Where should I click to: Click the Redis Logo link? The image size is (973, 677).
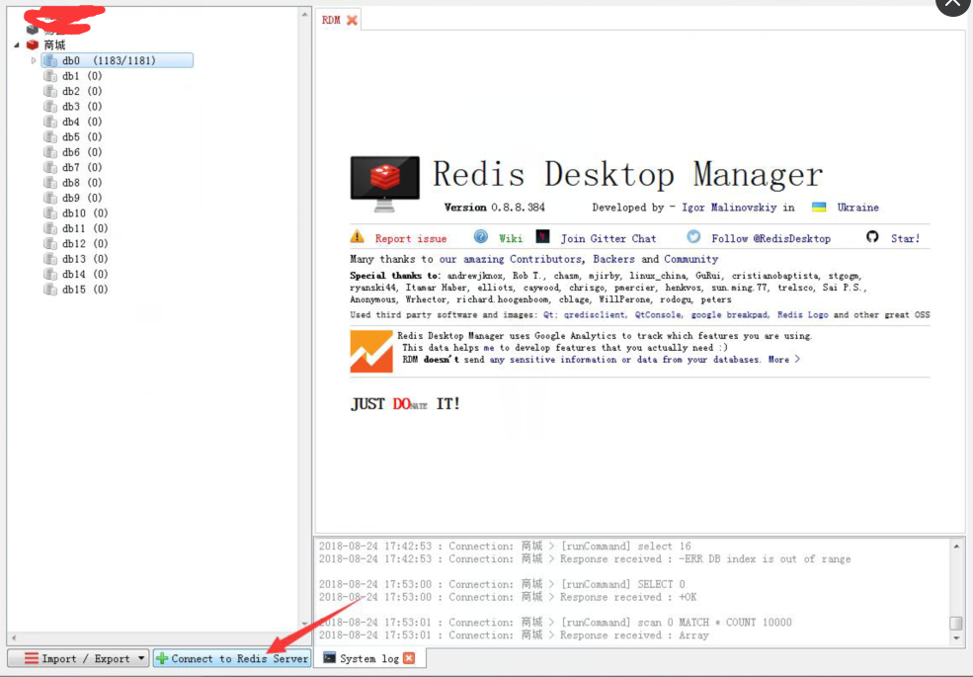pyautogui.click(x=802, y=315)
